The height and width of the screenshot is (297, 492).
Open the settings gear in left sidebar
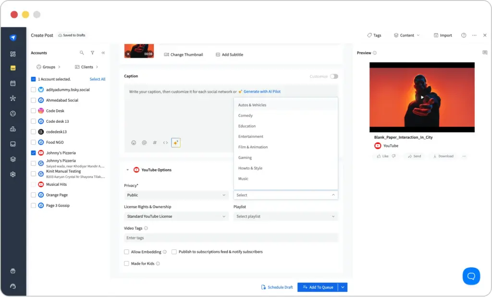(x=13, y=174)
